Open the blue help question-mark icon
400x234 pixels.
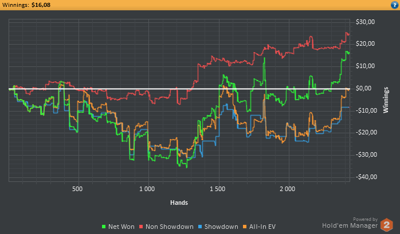(x=394, y=5)
